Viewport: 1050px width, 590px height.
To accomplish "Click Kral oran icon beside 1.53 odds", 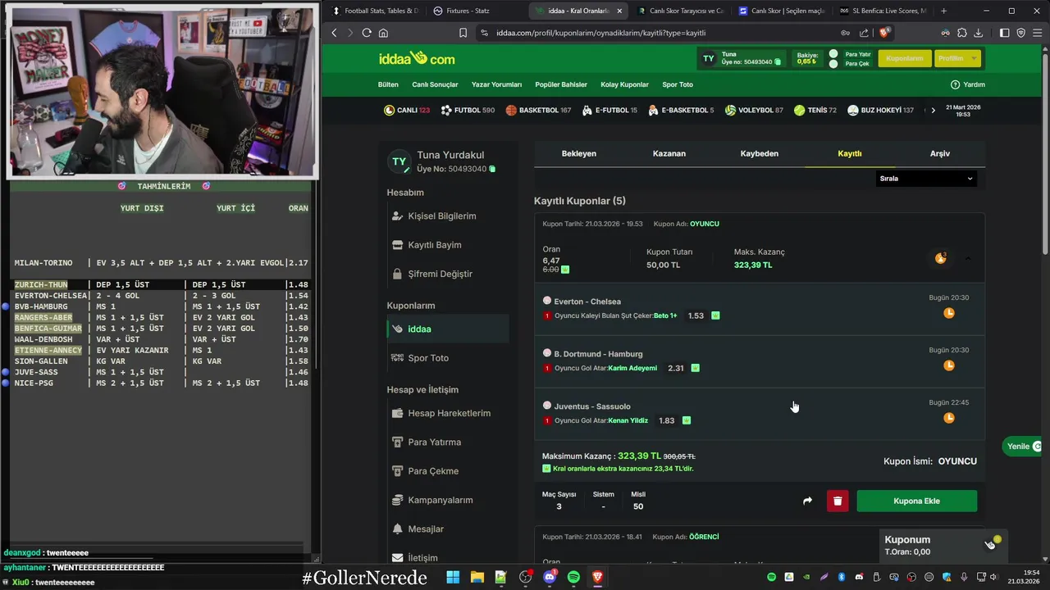I will [x=715, y=315].
